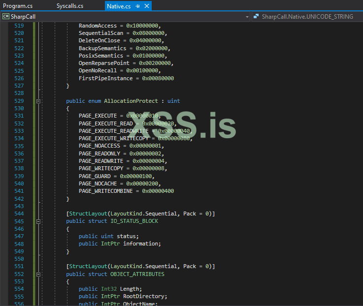
Task: Click line number 529 in the margin
Action: pos(19,101)
